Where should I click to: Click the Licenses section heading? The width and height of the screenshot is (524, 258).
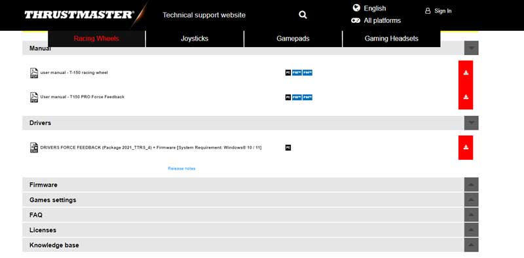pyautogui.click(x=43, y=230)
